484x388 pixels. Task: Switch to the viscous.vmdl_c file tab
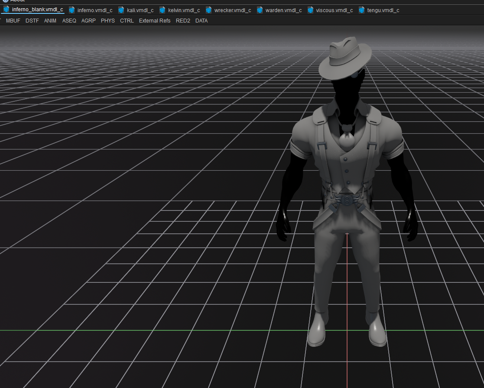(x=331, y=10)
